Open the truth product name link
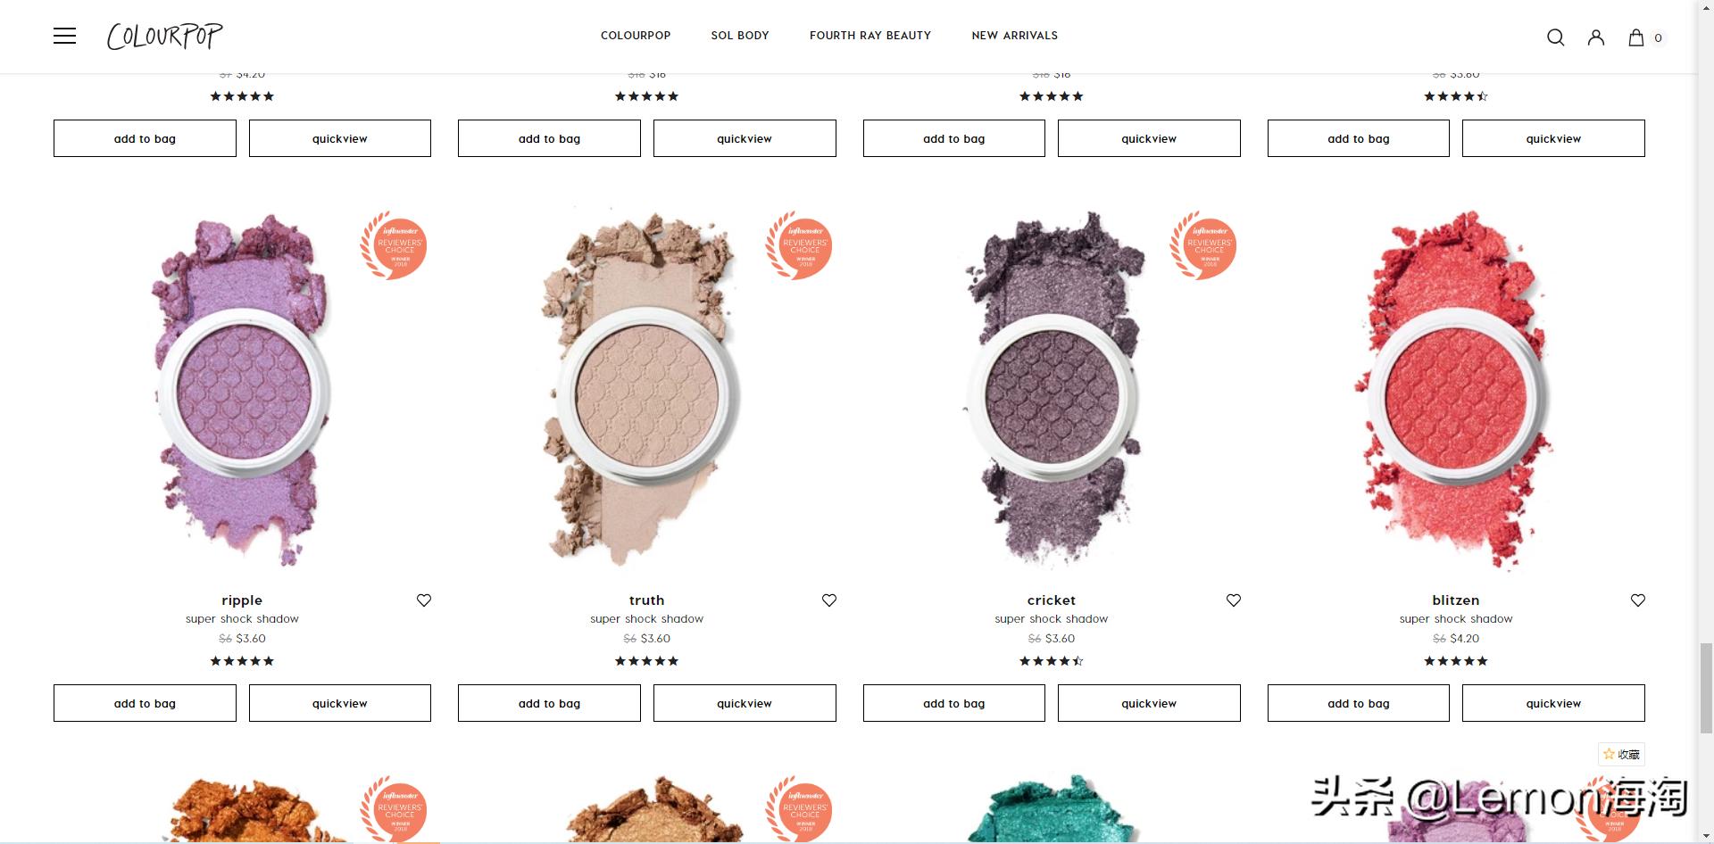This screenshot has width=1714, height=844. tap(646, 600)
